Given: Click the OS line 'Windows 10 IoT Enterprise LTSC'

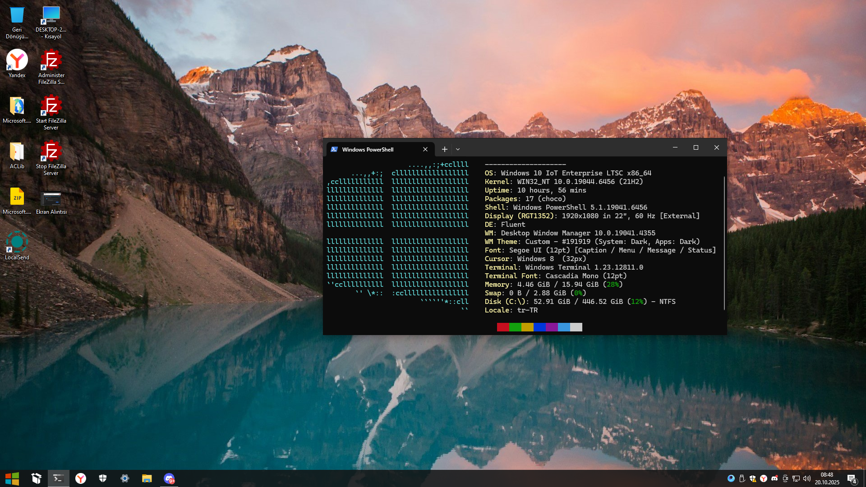Looking at the screenshot, I should coord(568,173).
